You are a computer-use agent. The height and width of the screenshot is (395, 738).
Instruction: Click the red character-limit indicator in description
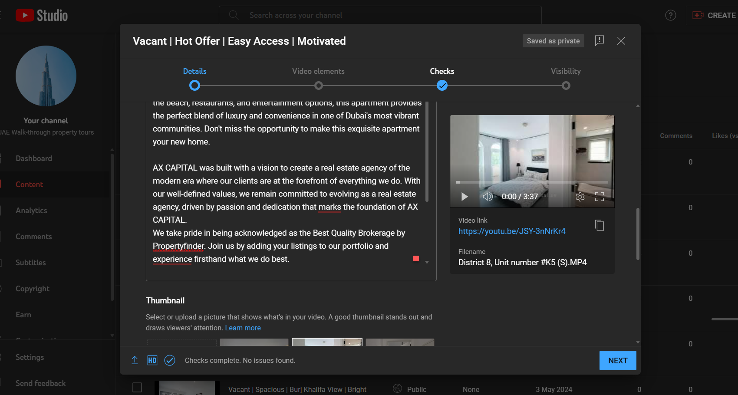(x=416, y=259)
